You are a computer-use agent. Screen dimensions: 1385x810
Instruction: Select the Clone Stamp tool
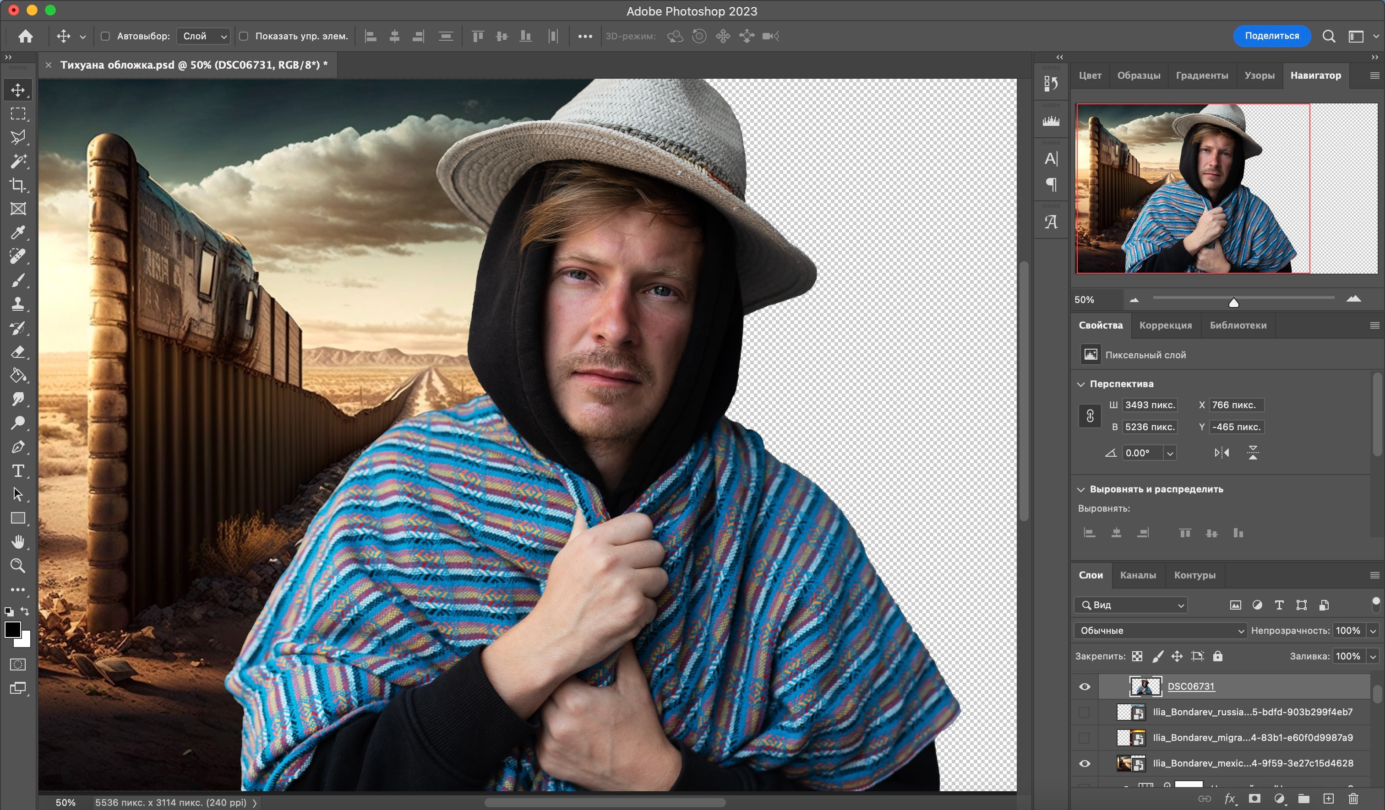[17, 304]
